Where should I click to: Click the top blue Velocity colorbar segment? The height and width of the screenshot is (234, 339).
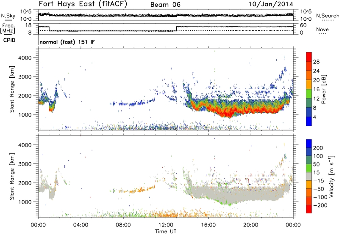[x=309, y=144]
